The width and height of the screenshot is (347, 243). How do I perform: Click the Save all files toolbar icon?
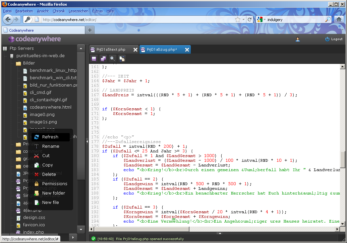click(x=103, y=59)
